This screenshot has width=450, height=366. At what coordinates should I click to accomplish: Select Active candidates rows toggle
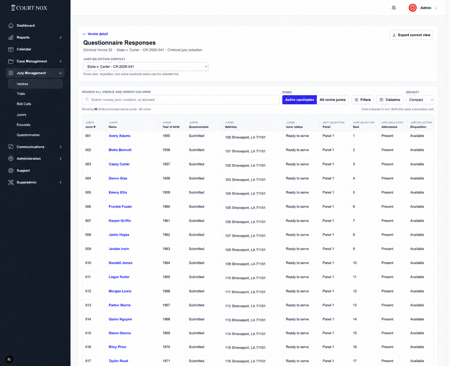coord(299,100)
